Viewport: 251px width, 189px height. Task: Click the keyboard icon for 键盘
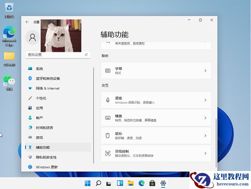(108, 118)
